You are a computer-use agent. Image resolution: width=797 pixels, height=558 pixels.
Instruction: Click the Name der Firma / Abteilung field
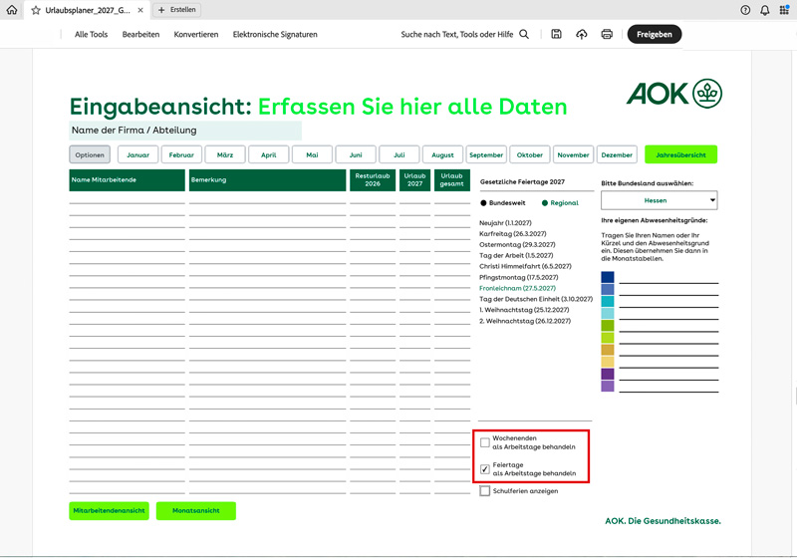184,131
